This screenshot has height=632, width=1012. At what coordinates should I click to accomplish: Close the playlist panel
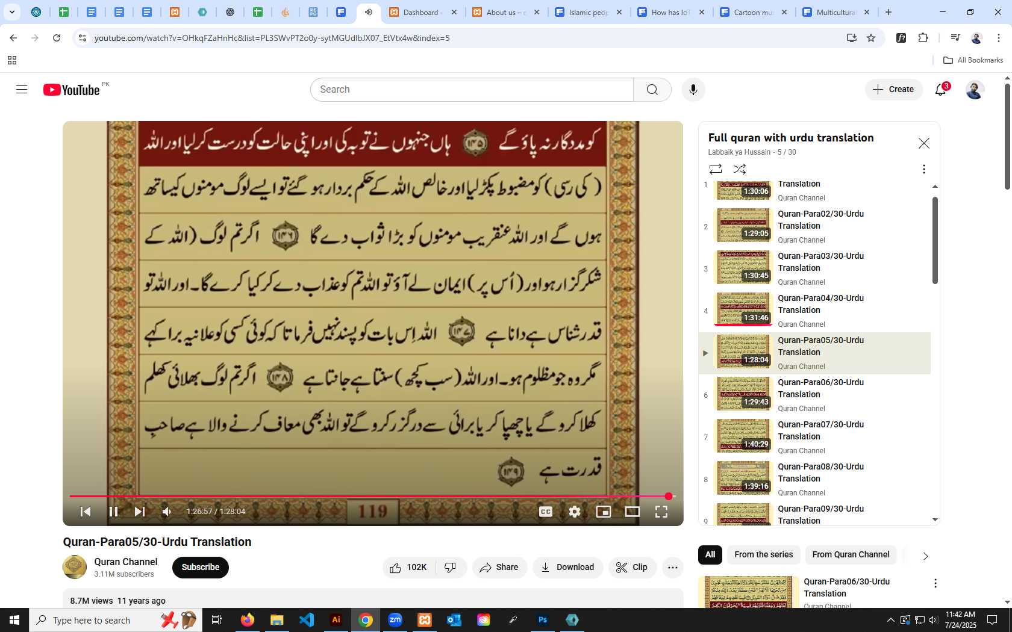923,143
